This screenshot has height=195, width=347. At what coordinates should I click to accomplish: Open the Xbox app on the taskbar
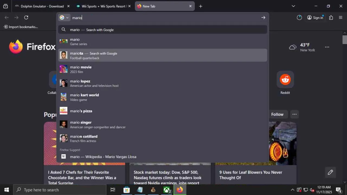[x=167, y=190]
